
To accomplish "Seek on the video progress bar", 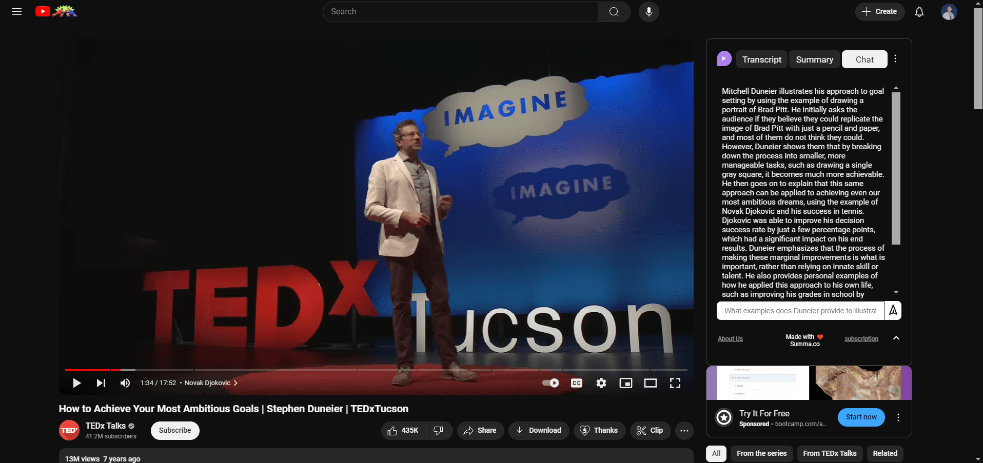I will (x=376, y=370).
